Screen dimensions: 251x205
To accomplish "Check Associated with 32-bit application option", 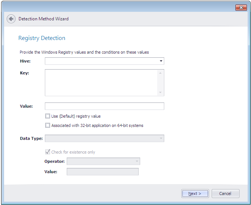I will coord(47,125).
